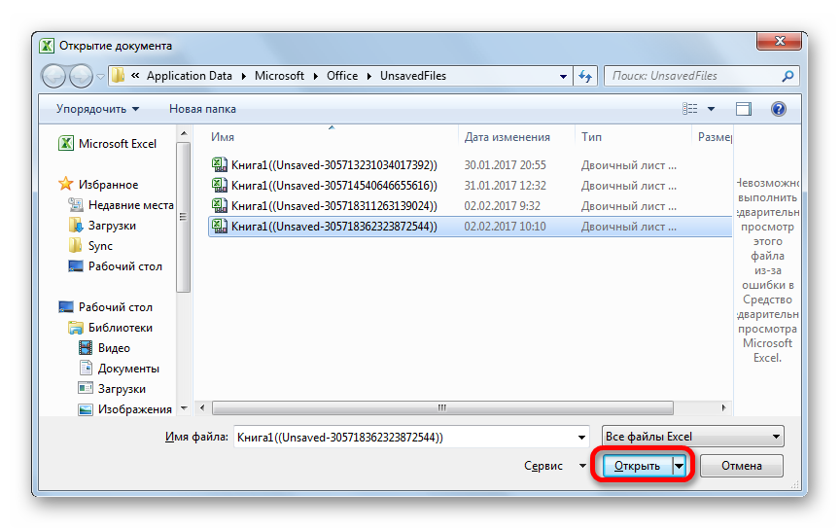
Task: Open Недавние места in favorites
Action: click(x=130, y=205)
